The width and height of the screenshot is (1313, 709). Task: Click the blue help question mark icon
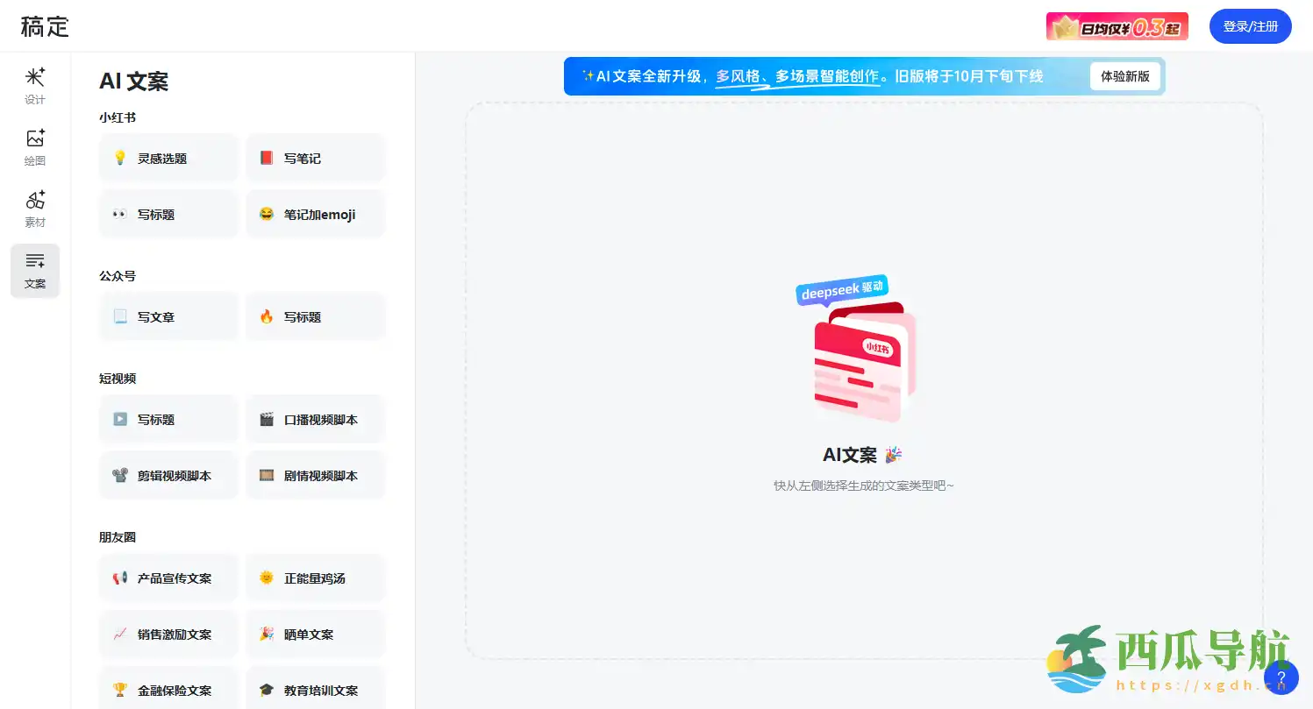click(x=1281, y=677)
